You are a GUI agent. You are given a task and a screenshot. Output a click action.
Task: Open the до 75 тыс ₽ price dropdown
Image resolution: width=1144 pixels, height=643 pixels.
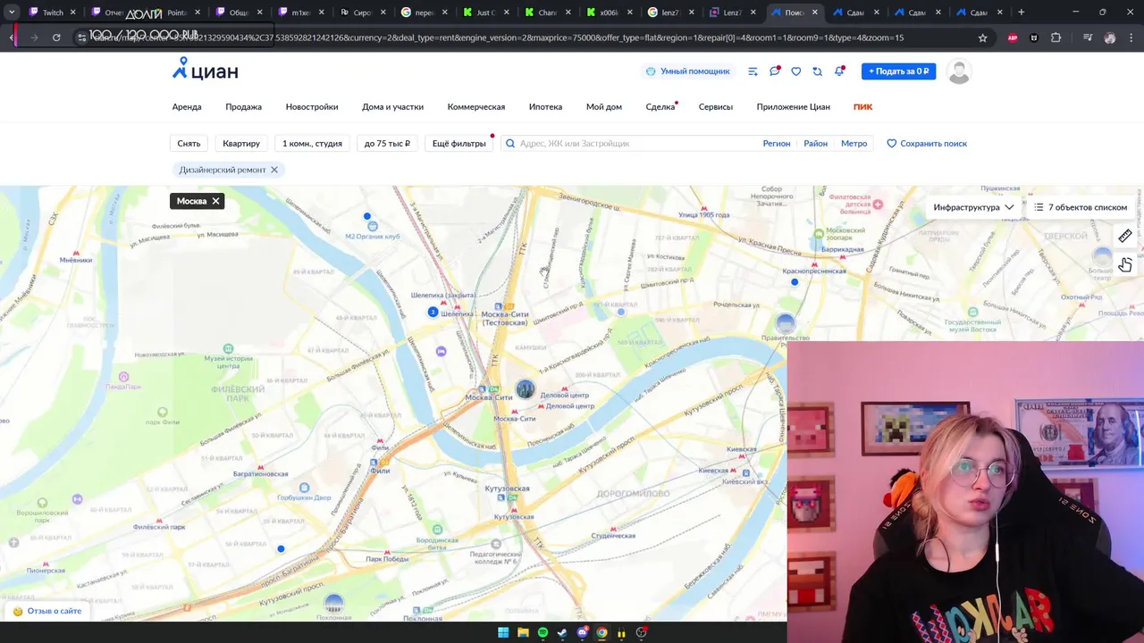[x=387, y=143]
